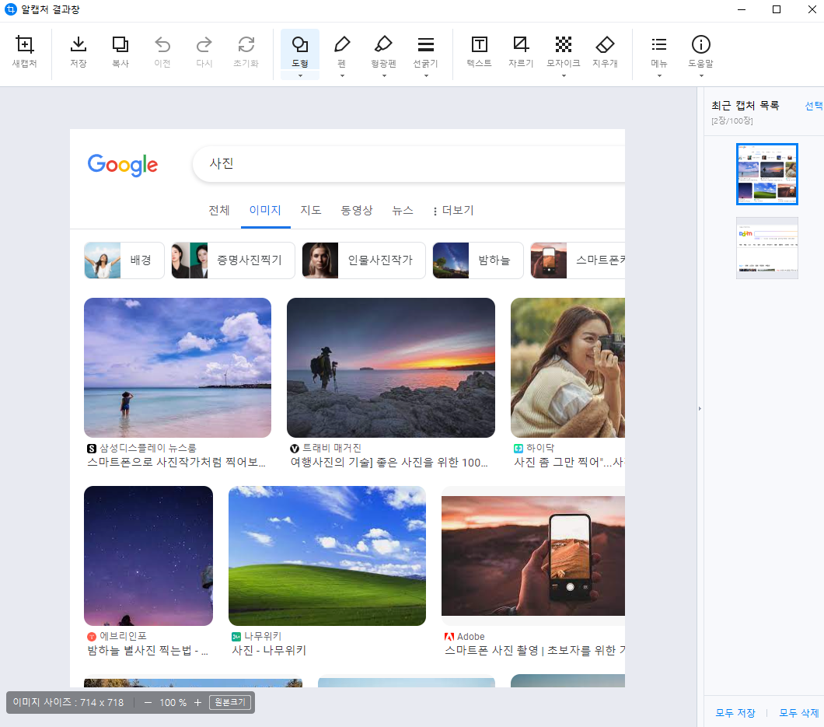Viewport: 824px width, 727px height.
Task: Select the 모자이크 mosaic tool
Action: [x=564, y=50]
